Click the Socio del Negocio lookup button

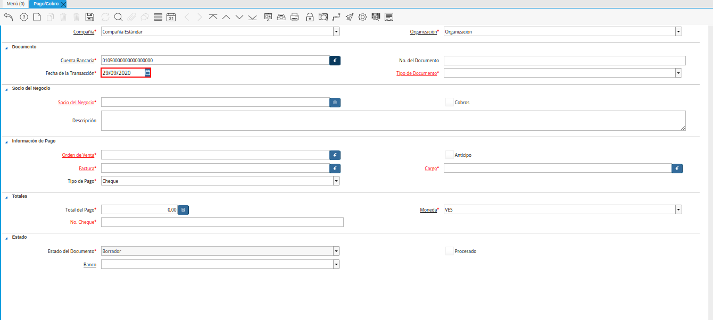(x=335, y=102)
